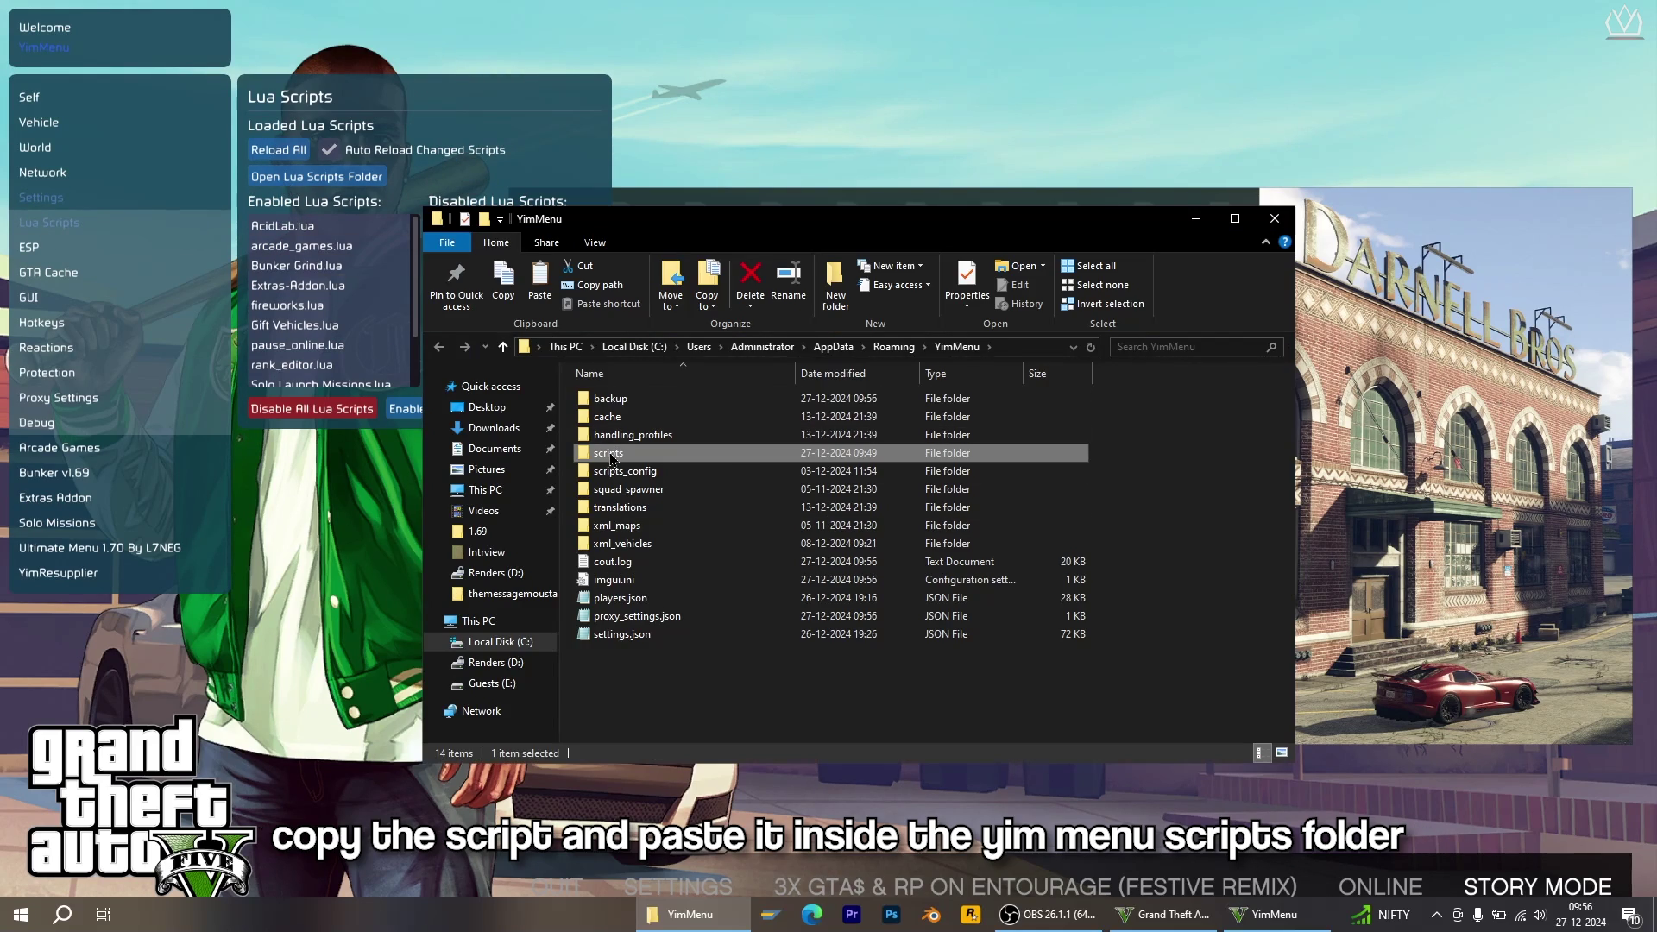
Task: Open the History item in ribbon
Action: [x=1019, y=304]
